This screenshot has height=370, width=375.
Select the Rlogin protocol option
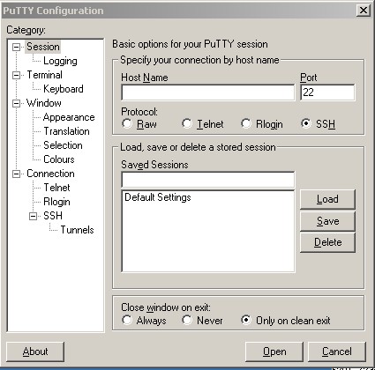coord(246,123)
